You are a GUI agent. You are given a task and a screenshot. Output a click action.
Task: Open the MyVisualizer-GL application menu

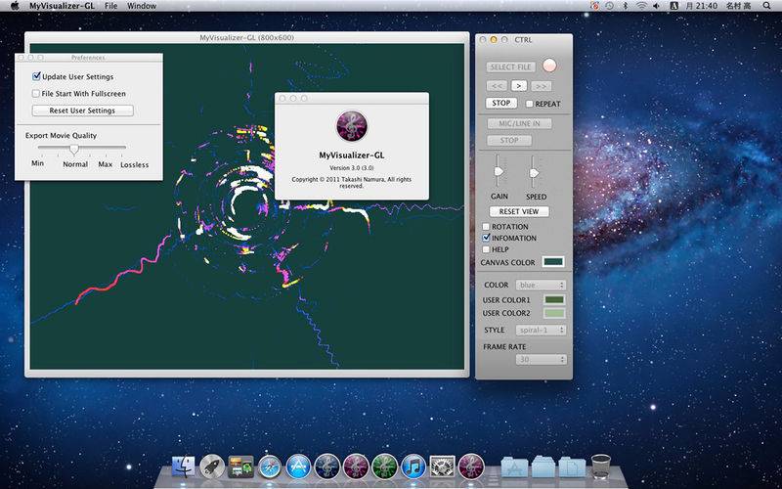[62, 6]
